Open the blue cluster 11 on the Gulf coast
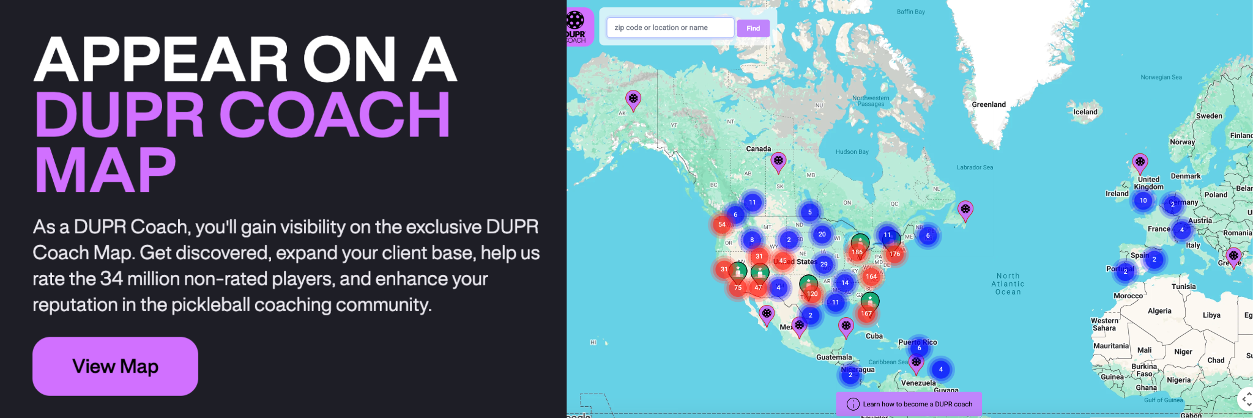1253x418 pixels. pyautogui.click(x=835, y=302)
